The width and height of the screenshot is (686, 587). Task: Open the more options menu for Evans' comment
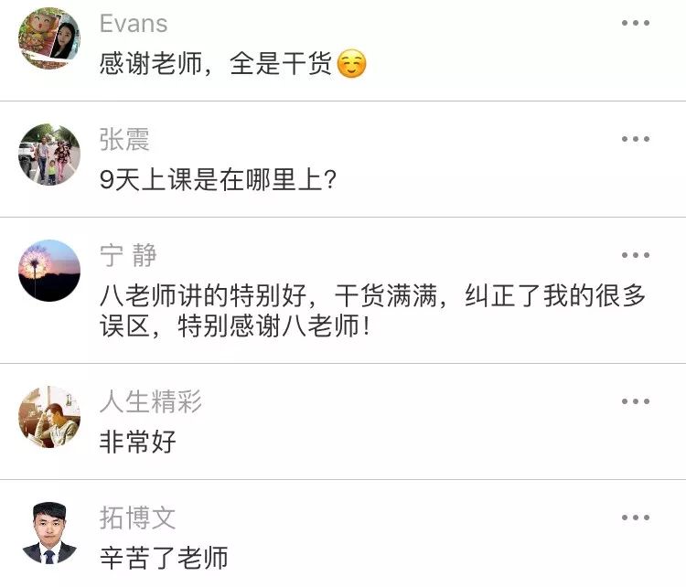pos(635,24)
